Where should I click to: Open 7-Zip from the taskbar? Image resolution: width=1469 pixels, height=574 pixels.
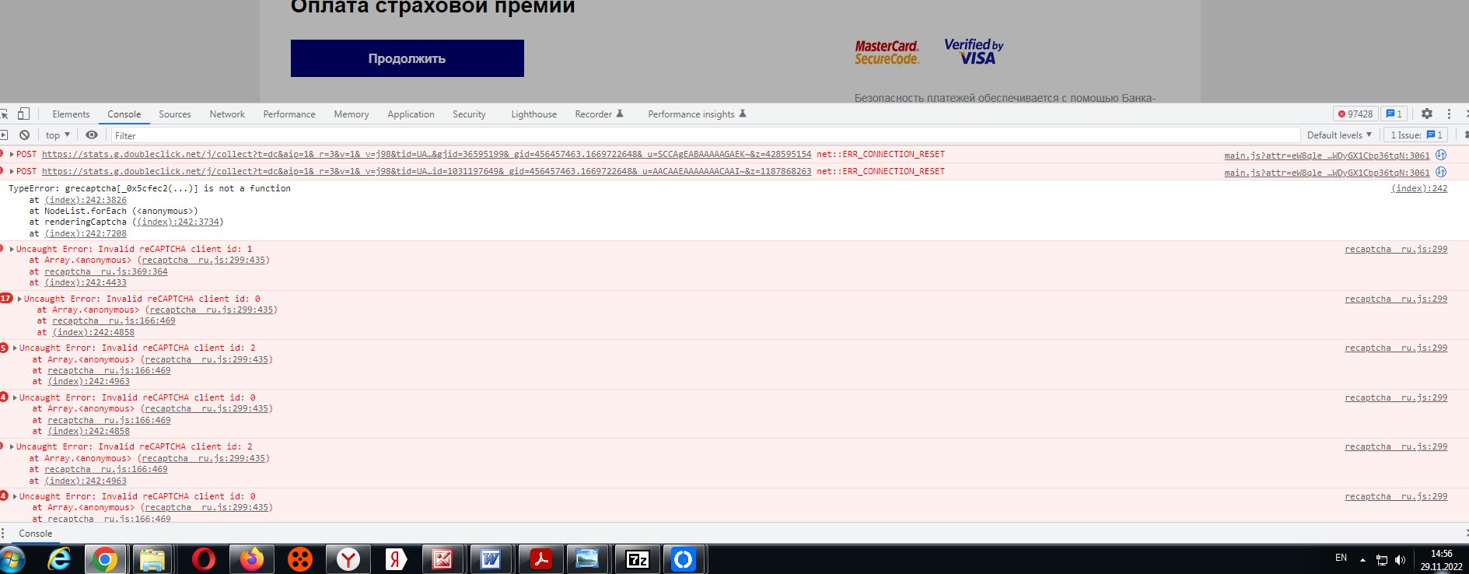[638, 559]
